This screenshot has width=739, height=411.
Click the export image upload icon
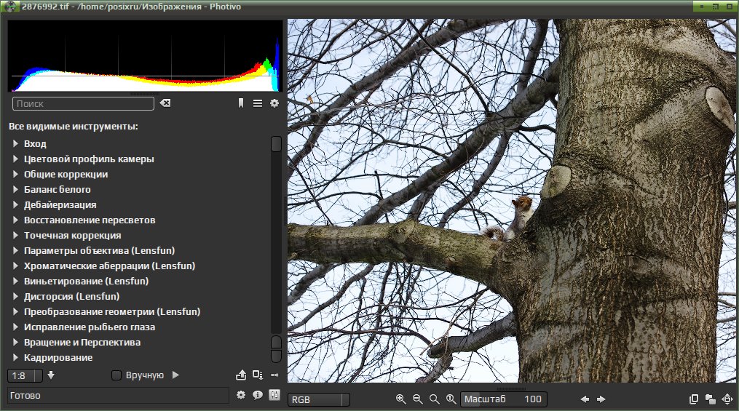[x=241, y=375]
